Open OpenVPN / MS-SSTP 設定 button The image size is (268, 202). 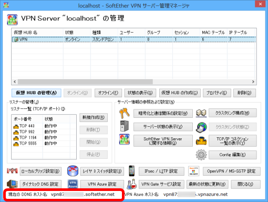click(232, 171)
